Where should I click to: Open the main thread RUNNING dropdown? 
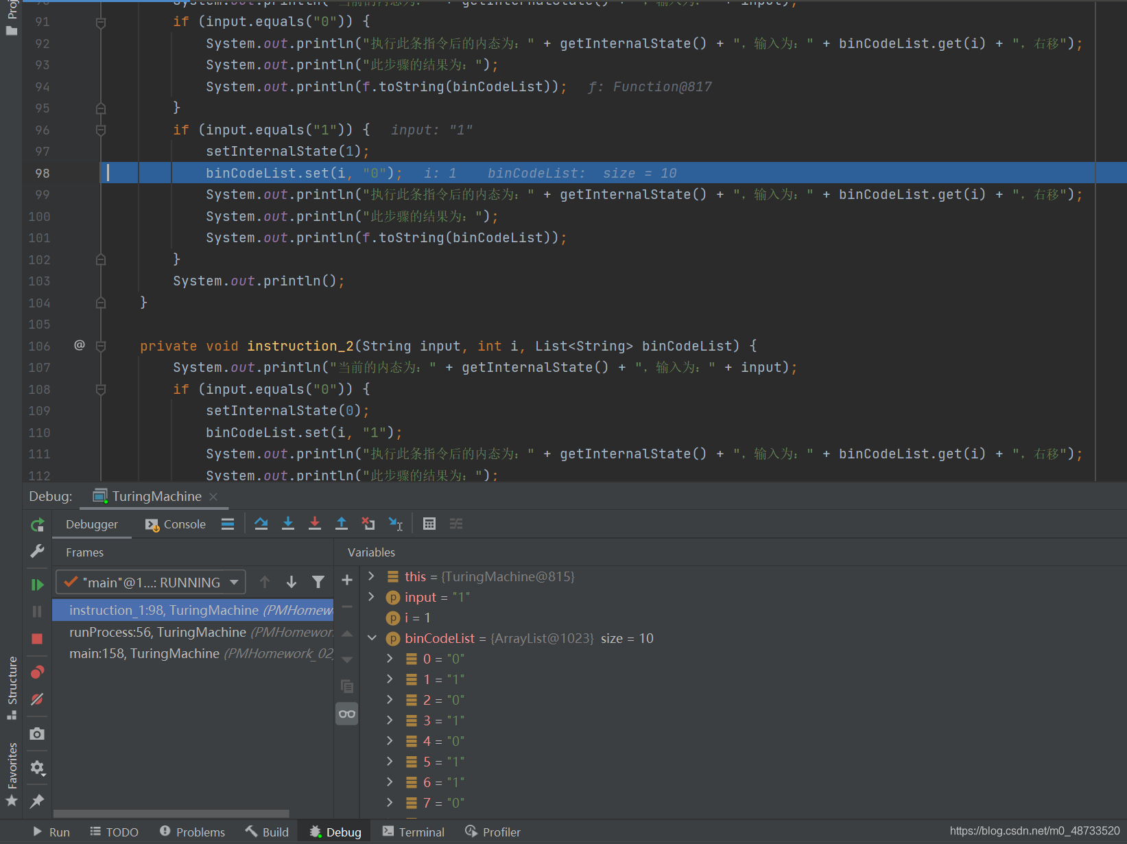[151, 583]
